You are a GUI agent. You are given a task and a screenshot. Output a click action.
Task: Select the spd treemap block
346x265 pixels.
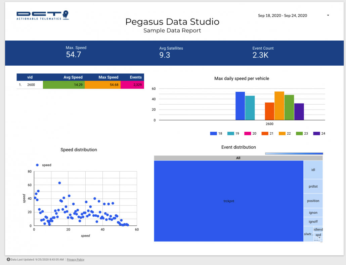[318, 235]
